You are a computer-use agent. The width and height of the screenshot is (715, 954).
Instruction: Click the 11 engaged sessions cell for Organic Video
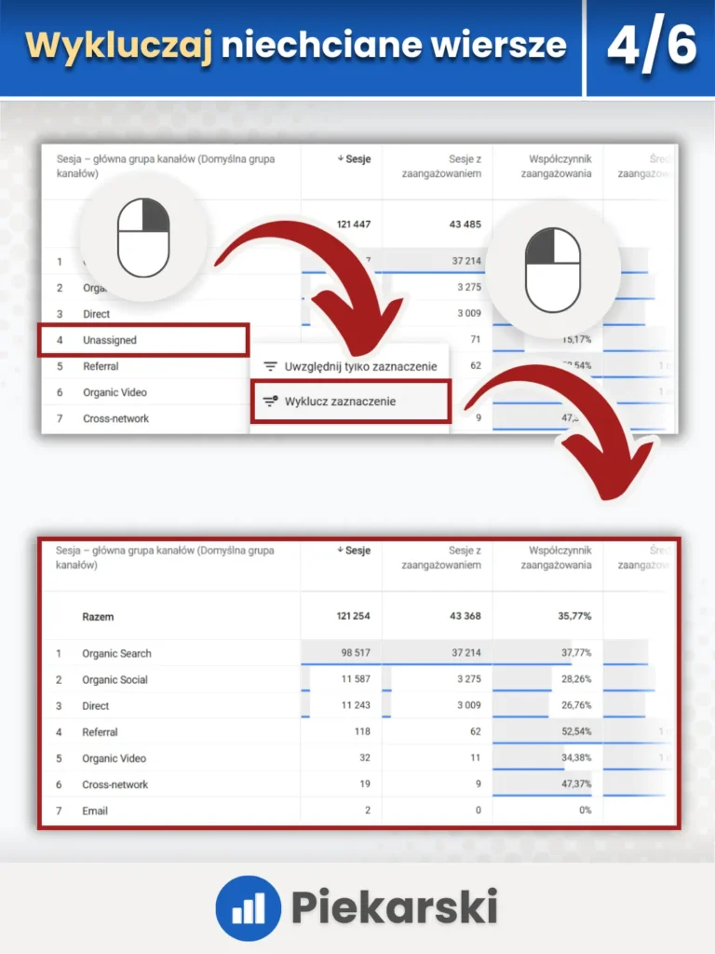[x=476, y=756]
